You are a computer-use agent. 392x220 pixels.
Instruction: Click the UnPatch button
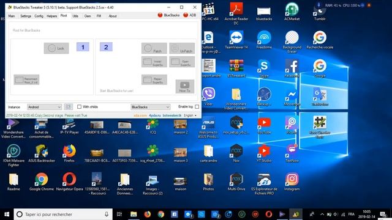coord(182,48)
